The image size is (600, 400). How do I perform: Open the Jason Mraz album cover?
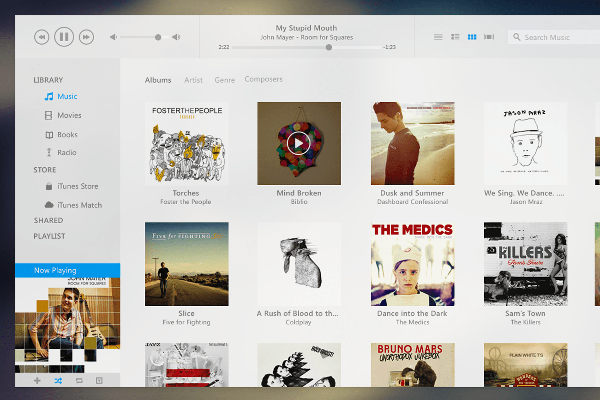[526, 144]
